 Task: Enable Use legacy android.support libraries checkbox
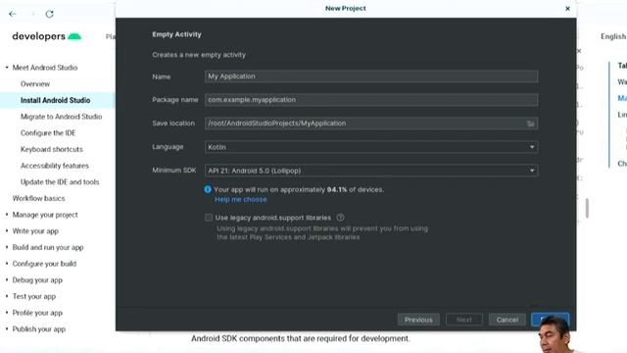click(209, 218)
